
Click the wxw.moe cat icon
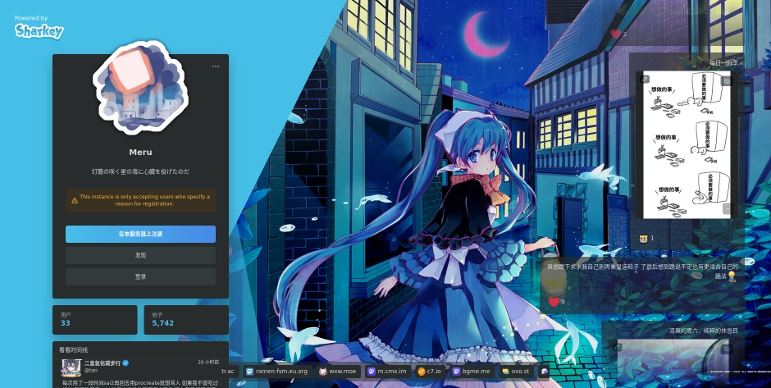[x=322, y=372]
